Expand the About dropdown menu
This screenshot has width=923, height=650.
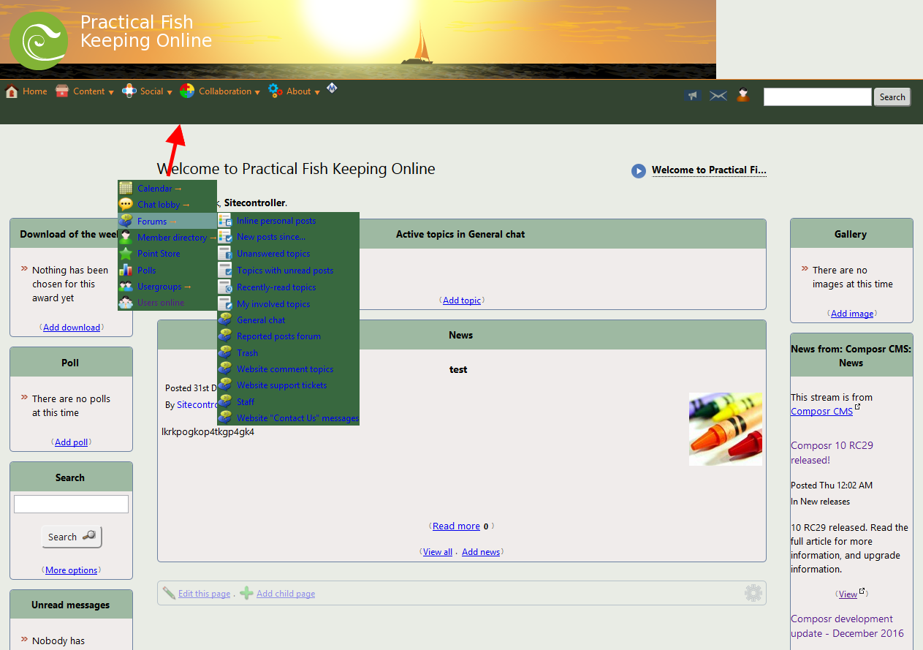point(299,91)
